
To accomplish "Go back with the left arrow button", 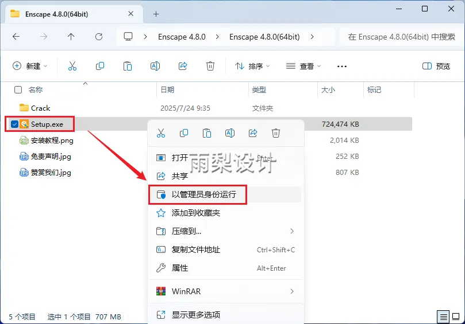I will pos(16,37).
